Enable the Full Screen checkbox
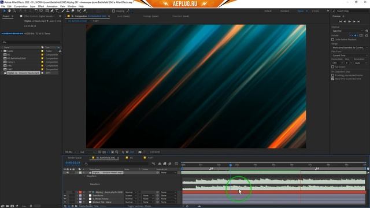 tap(333, 67)
